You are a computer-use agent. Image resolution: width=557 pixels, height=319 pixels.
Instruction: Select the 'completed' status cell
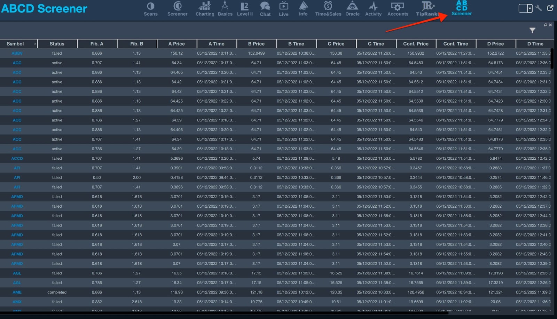(x=57, y=292)
